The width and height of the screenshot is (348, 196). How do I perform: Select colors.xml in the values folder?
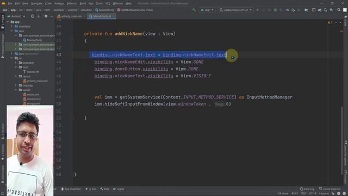point(31,94)
